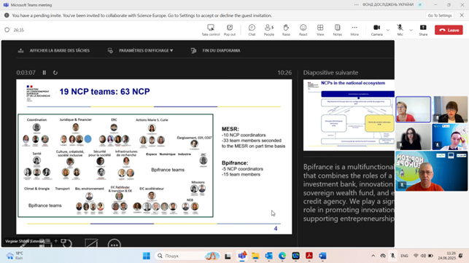Unmute the Mic
Viewport: 469px width, 263px height.
pos(400,30)
